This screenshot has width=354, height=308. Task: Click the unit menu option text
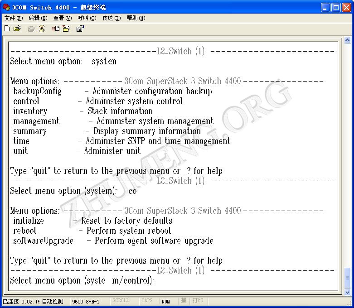[x=20, y=151]
